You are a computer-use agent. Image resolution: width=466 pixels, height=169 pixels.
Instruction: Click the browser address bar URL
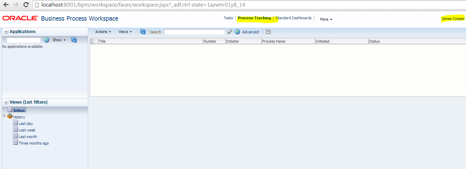143,5
